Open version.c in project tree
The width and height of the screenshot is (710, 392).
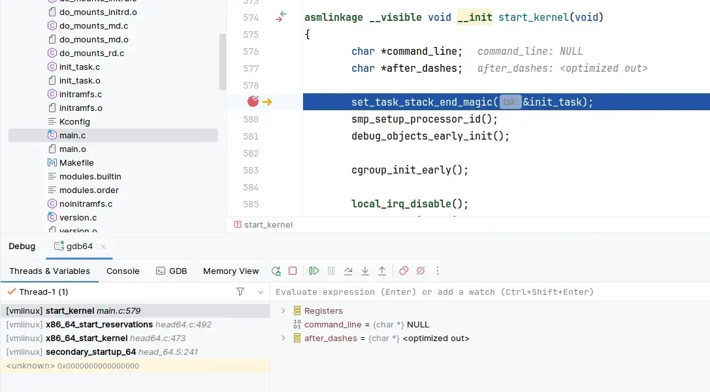tap(78, 217)
